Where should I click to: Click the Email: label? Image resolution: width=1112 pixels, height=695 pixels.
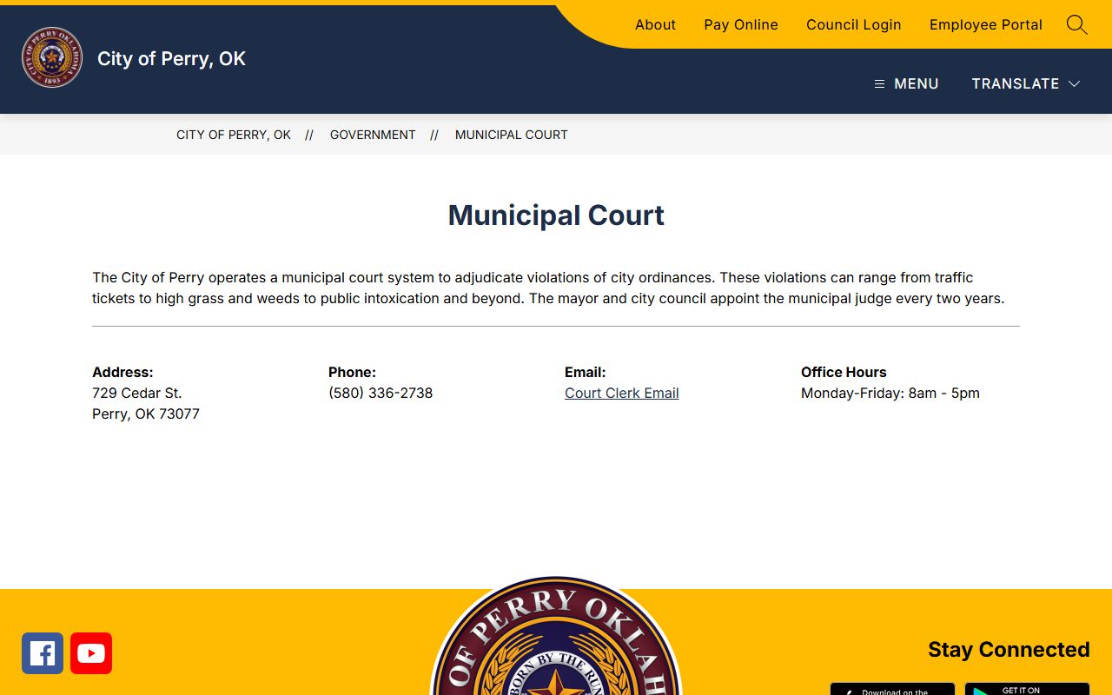click(x=586, y=372)
